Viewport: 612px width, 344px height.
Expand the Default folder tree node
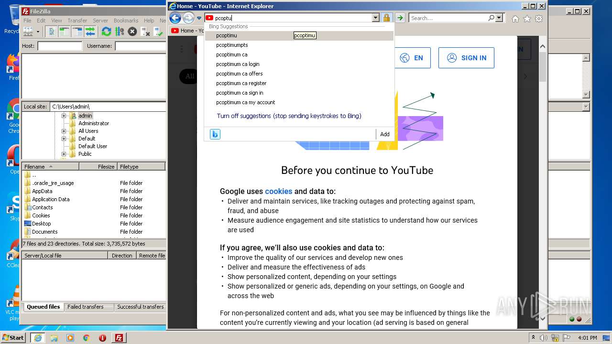pos(64,139)
